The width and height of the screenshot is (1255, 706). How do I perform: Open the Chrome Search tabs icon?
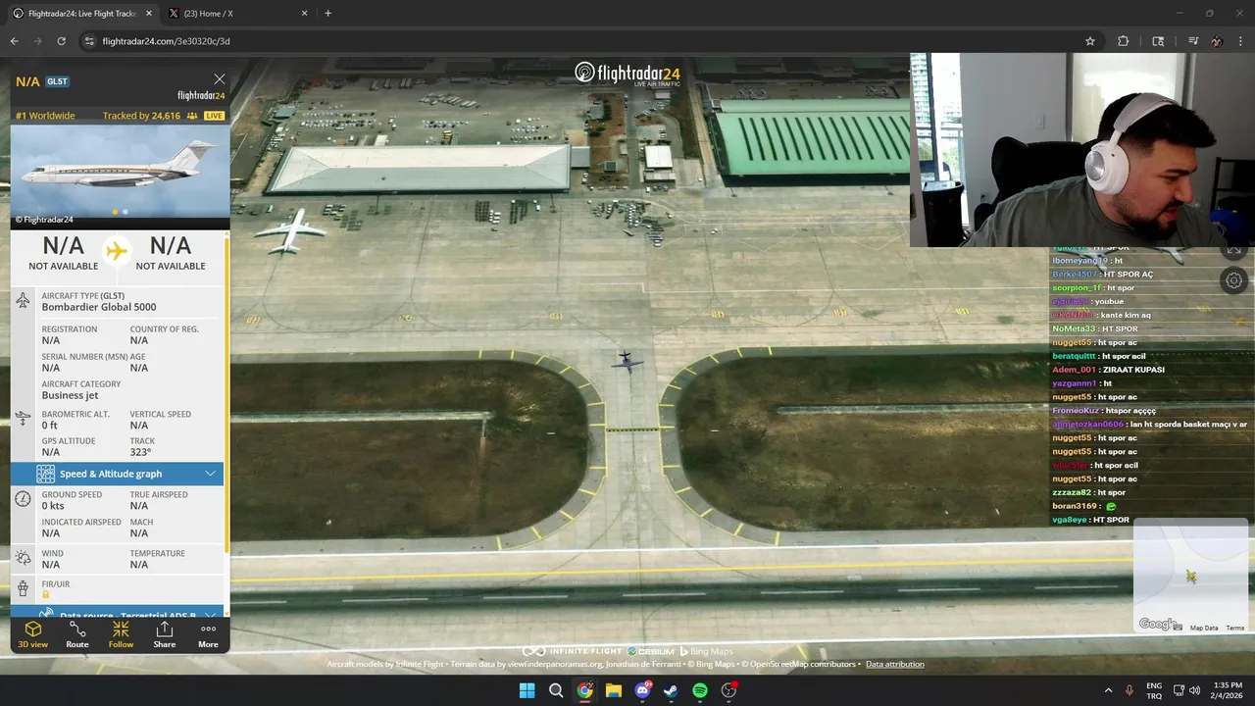(x=1158, y=41)
